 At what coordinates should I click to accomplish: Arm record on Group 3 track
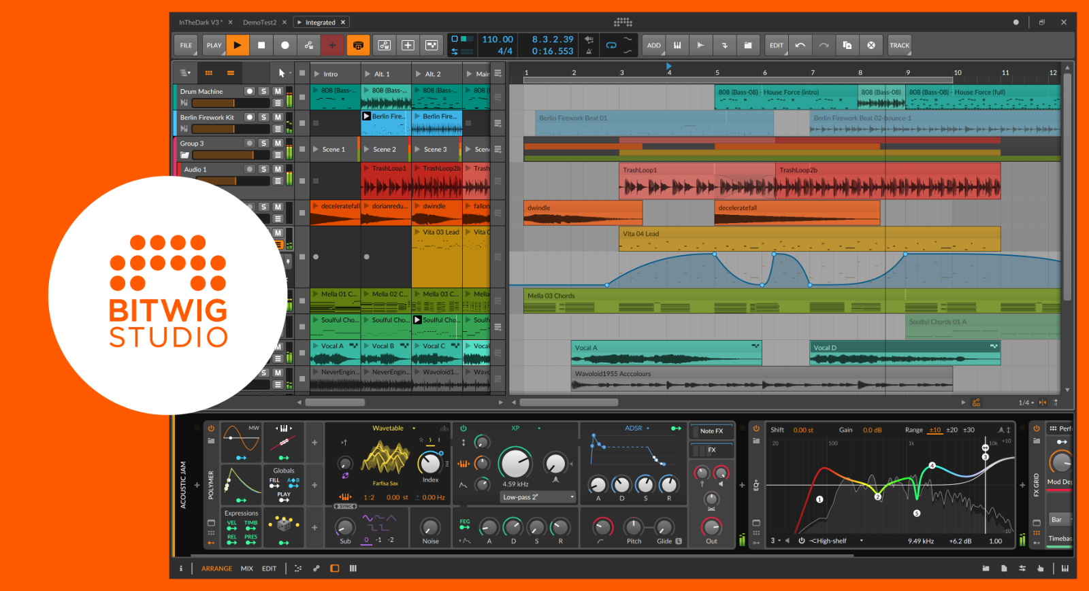(x=250, y=143)
